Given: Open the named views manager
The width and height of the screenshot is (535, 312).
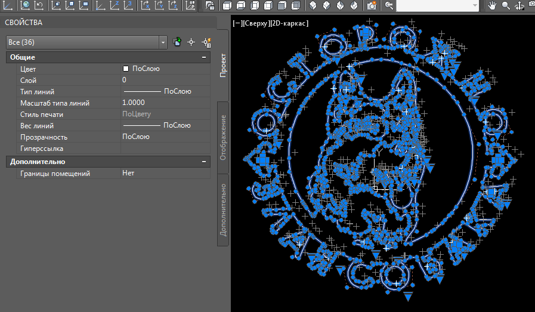Looking at the screenshot, I should tap(210, 5).
